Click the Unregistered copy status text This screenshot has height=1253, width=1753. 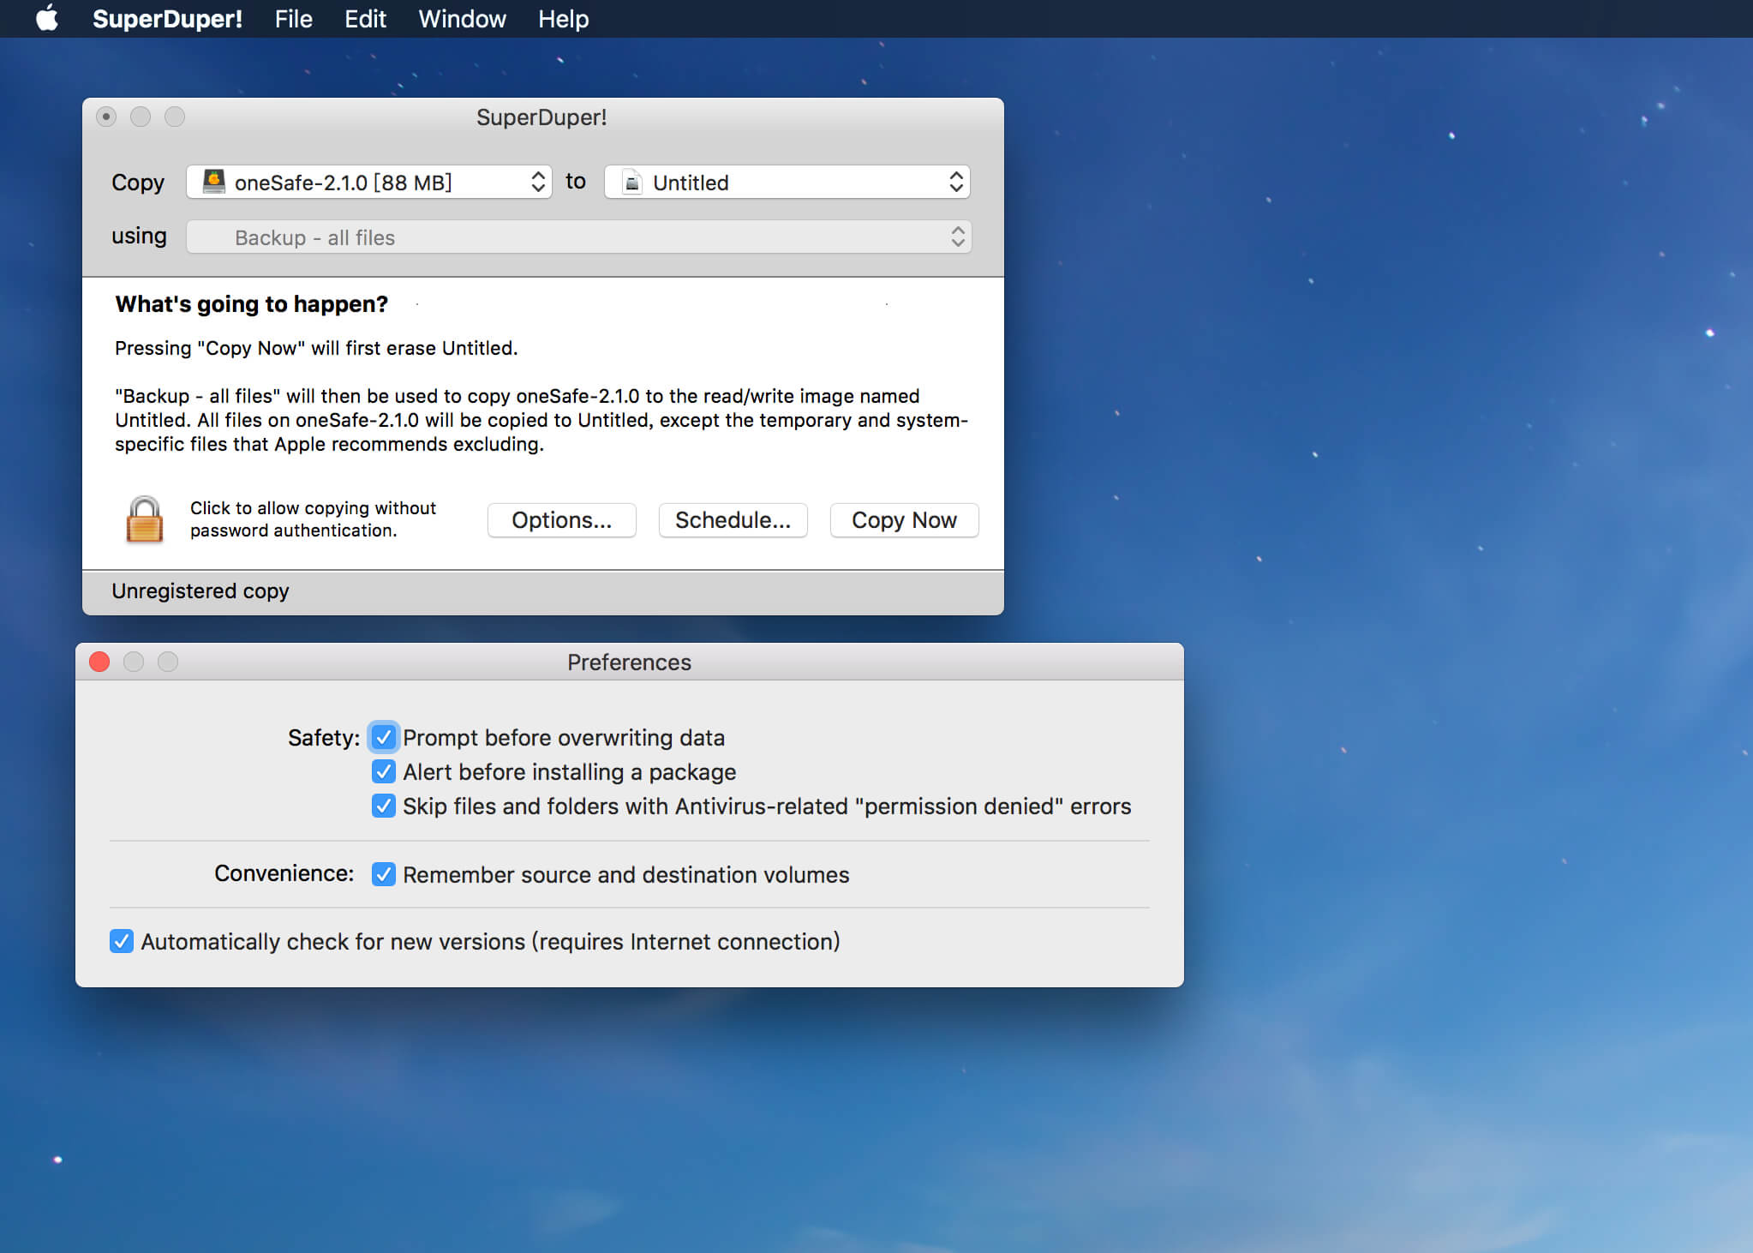(x=200, y=591)
